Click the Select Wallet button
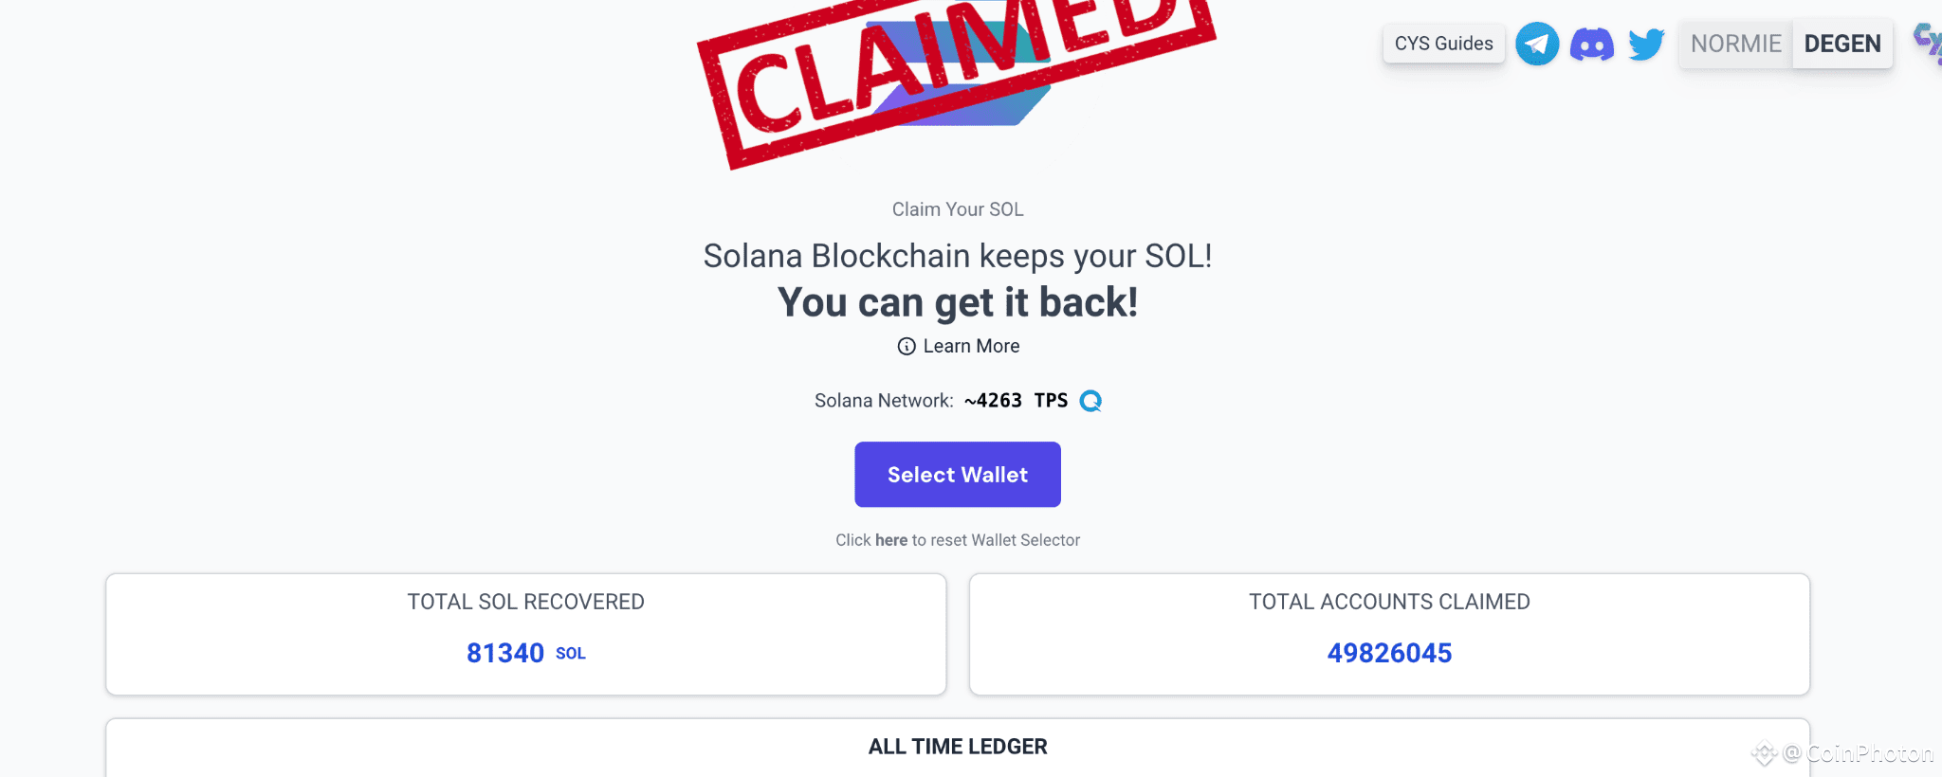The height and width of the screenshot is (777, 1942). tap(957, 474)
